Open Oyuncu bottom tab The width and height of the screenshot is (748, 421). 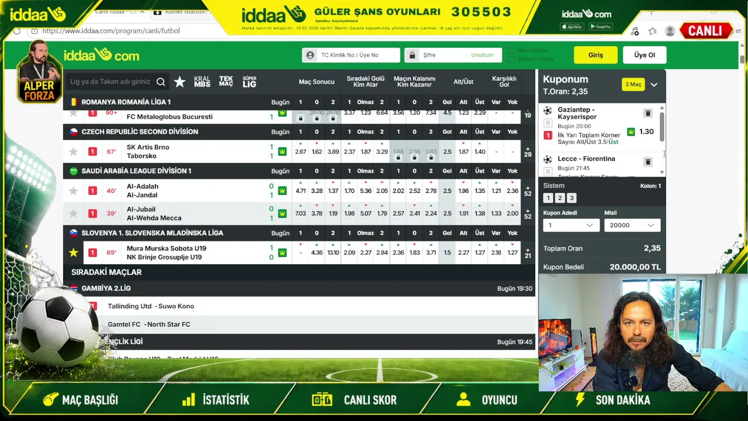[487, 400]
